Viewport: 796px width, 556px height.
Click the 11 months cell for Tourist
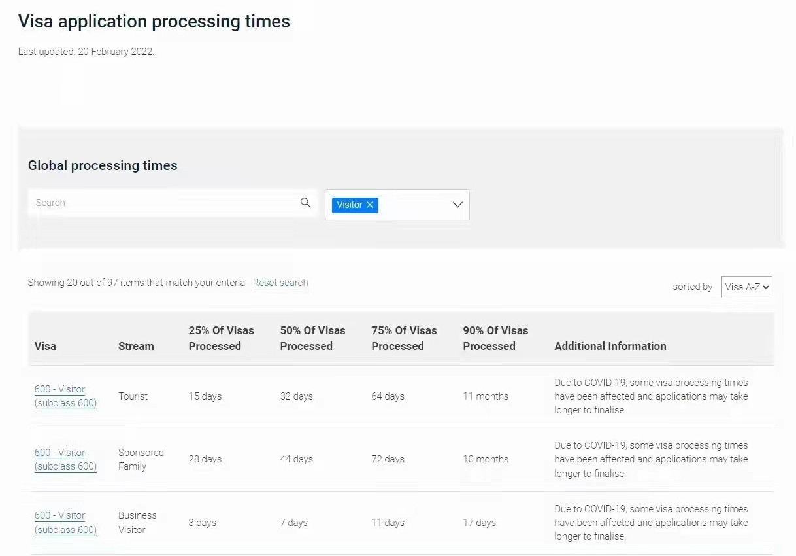(x=486, y=396)
